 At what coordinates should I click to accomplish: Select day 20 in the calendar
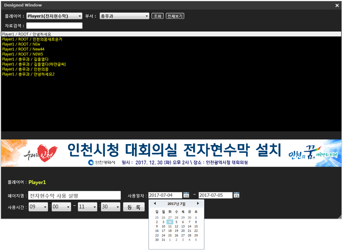183,231
